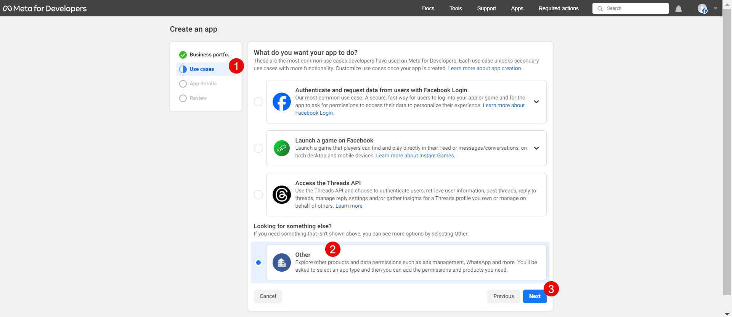Open the notifications bell
732x317 pixels.
click(x=678, y=8)
